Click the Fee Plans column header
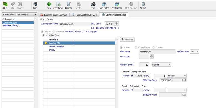The width and height of the screenshot is (216, 108). (61, 39)
